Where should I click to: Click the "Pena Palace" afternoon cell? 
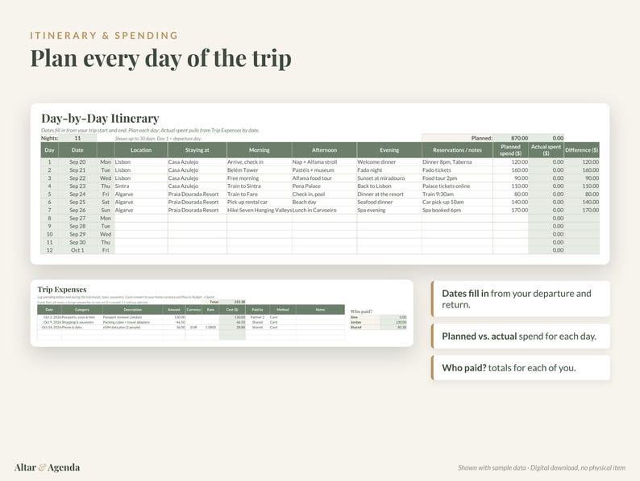324,186
